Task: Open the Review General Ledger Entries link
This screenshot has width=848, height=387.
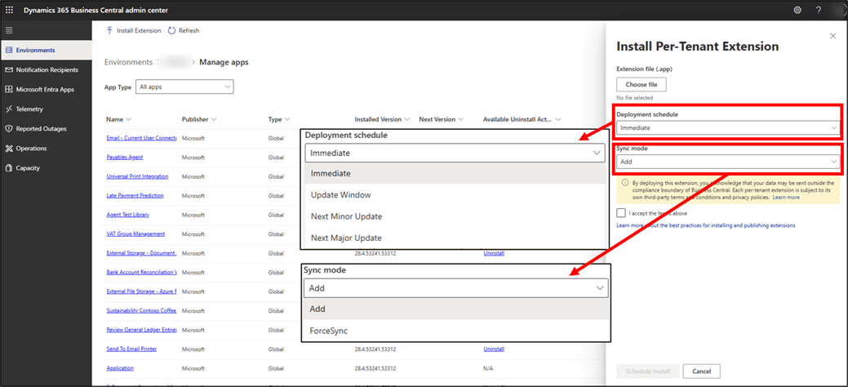Action: (142, 330)
